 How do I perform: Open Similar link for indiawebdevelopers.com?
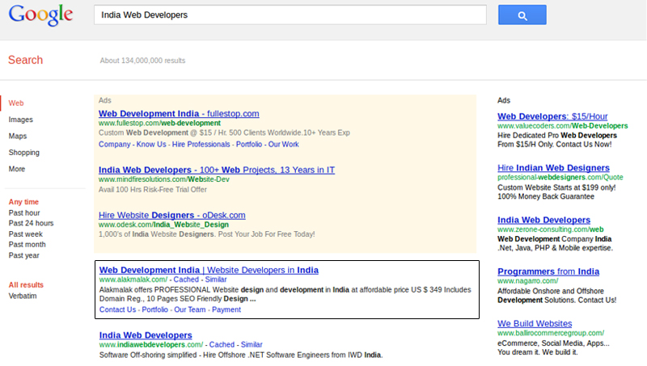252,344
